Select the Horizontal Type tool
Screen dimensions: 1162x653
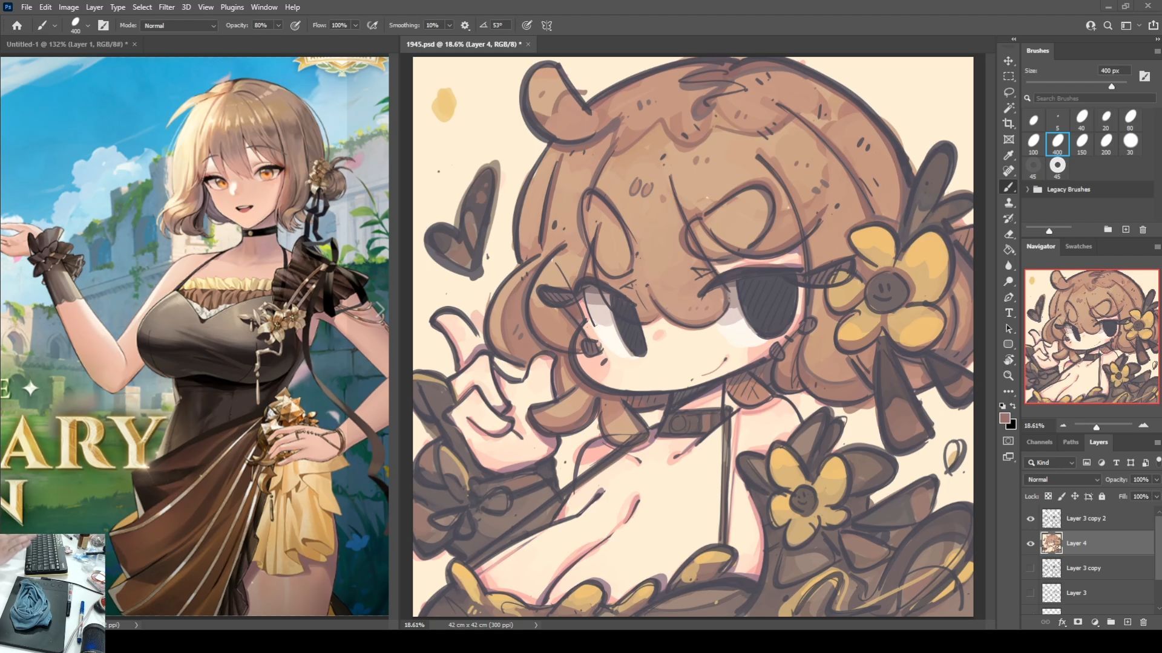pyautogui.click(x=1008, y=313)
